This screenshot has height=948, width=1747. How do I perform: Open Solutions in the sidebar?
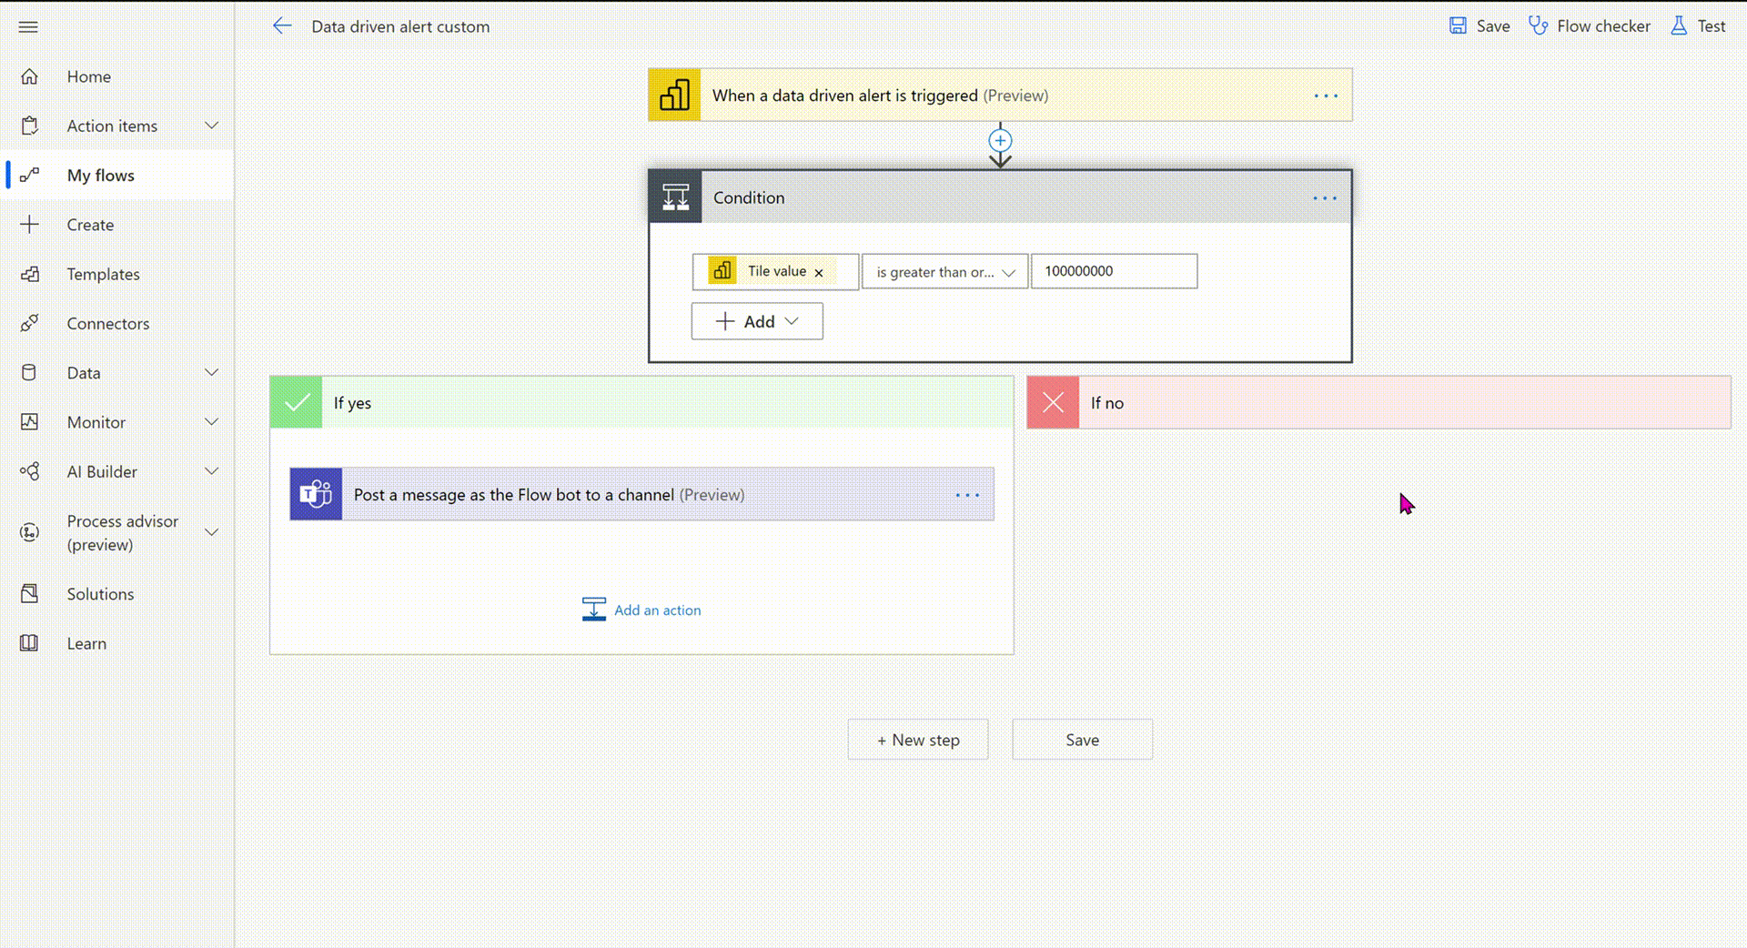point(117,593)
